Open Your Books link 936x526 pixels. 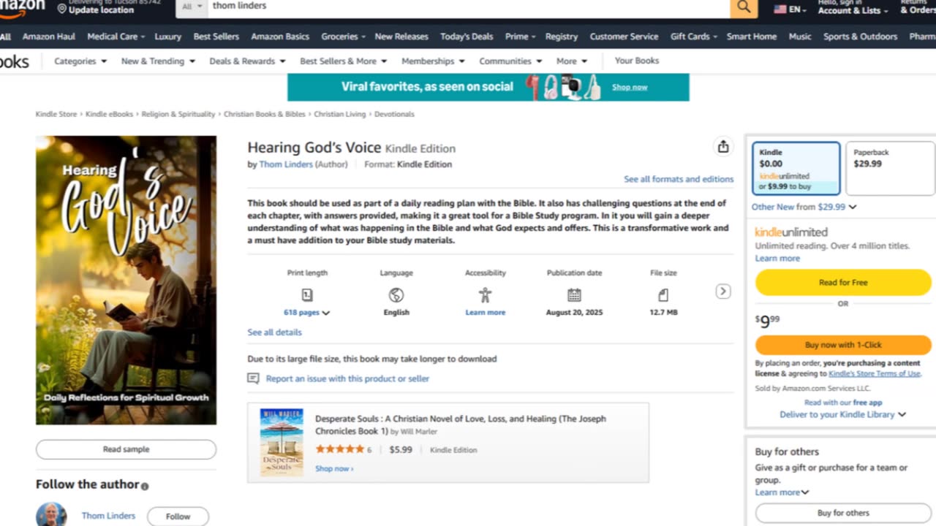(637, 61)
